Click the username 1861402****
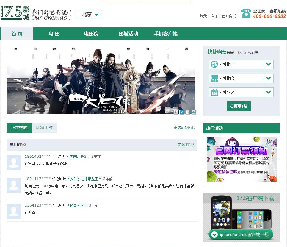 click(x=38, y=156)
